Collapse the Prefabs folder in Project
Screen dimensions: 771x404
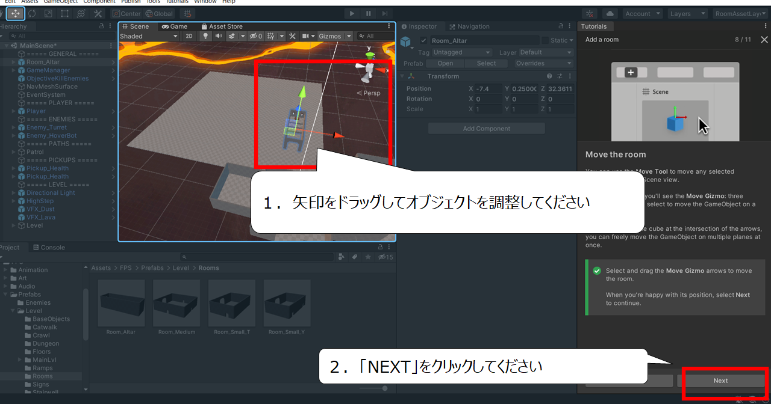6,295
